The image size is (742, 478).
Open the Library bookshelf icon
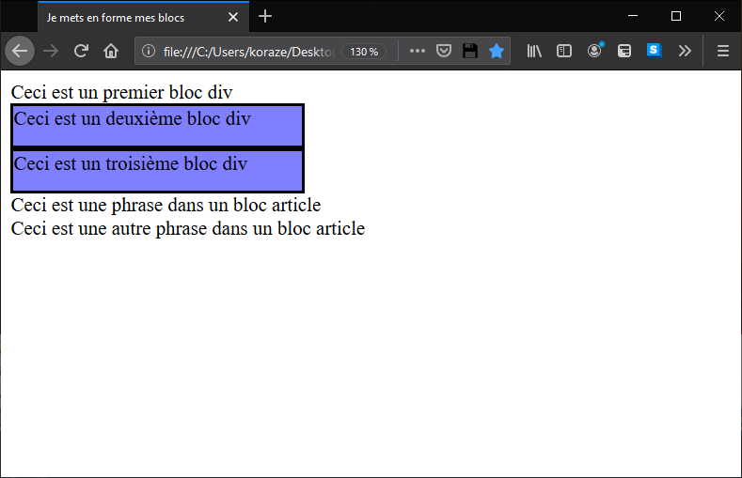pyautogui.click(x=534, y=51)
